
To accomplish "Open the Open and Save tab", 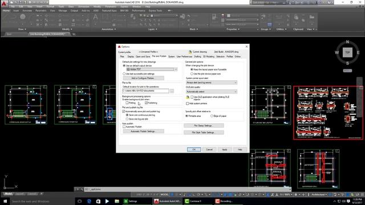I will 143,56.
